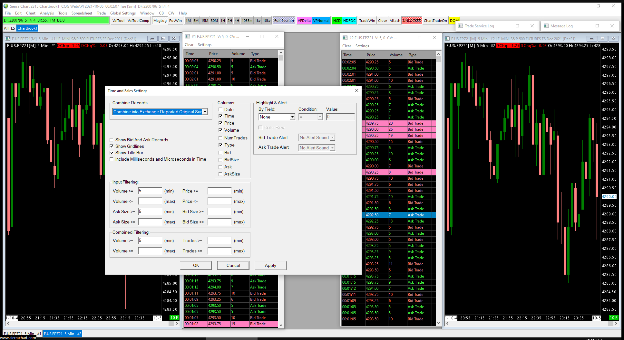Click the green HCD button
624x340 pixels.
pyautogui.click(x=337, y=21)
